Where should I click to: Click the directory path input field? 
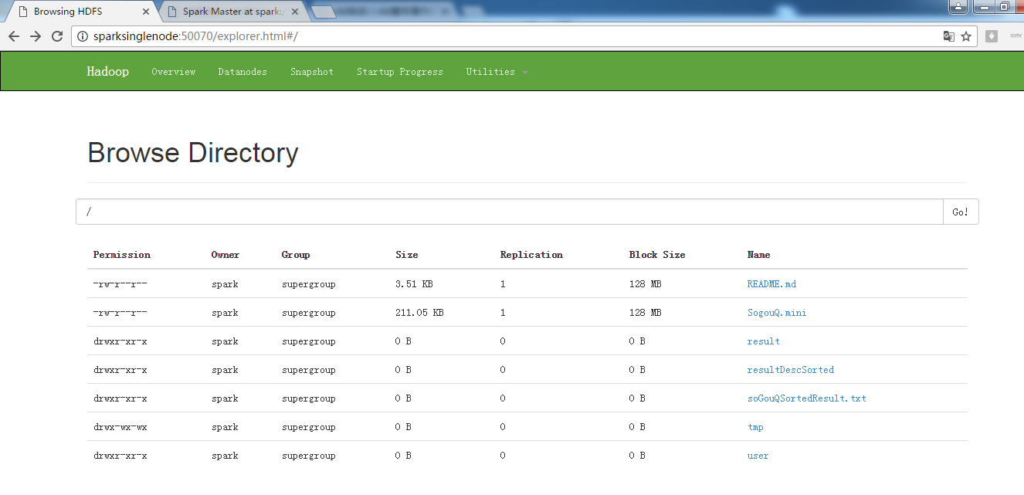tap(510, 212)
